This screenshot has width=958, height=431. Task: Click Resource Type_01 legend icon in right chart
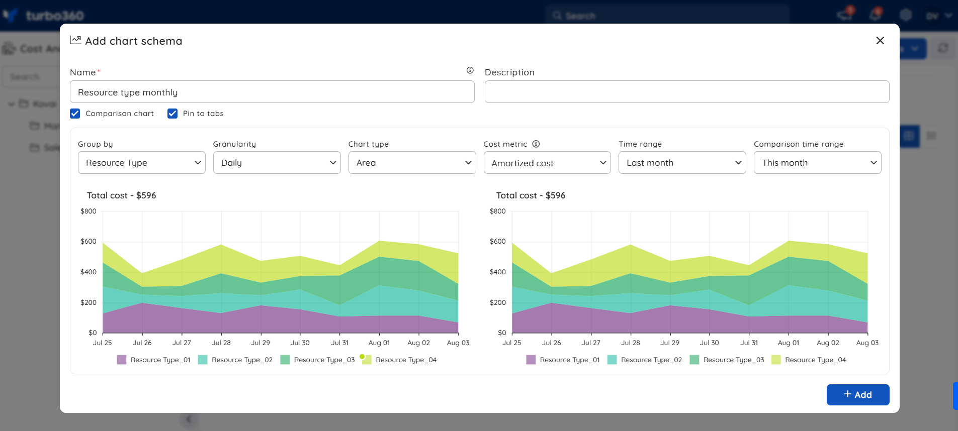pos(531,360)
